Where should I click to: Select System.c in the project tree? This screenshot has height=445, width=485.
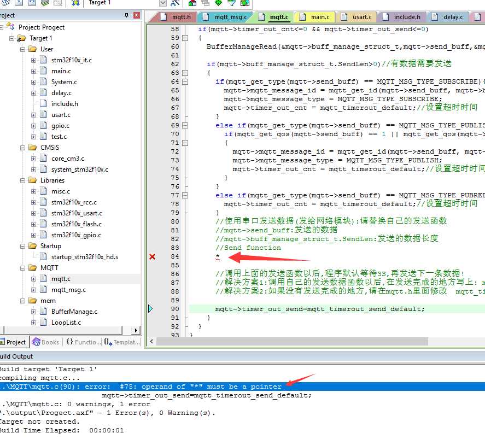coord(64,82)
